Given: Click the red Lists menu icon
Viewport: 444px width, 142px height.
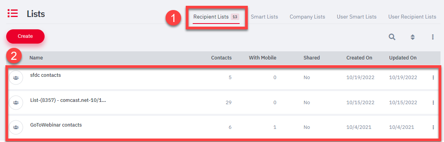Looking at the screenshot, I should point(13,13).
